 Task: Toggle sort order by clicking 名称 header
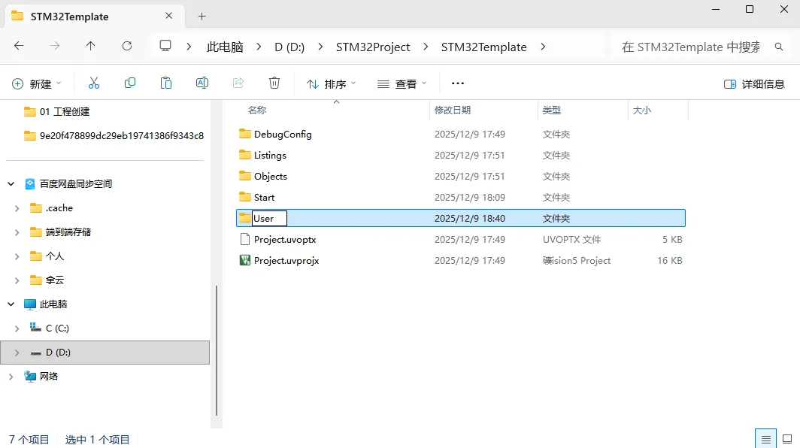pos(256,110)
